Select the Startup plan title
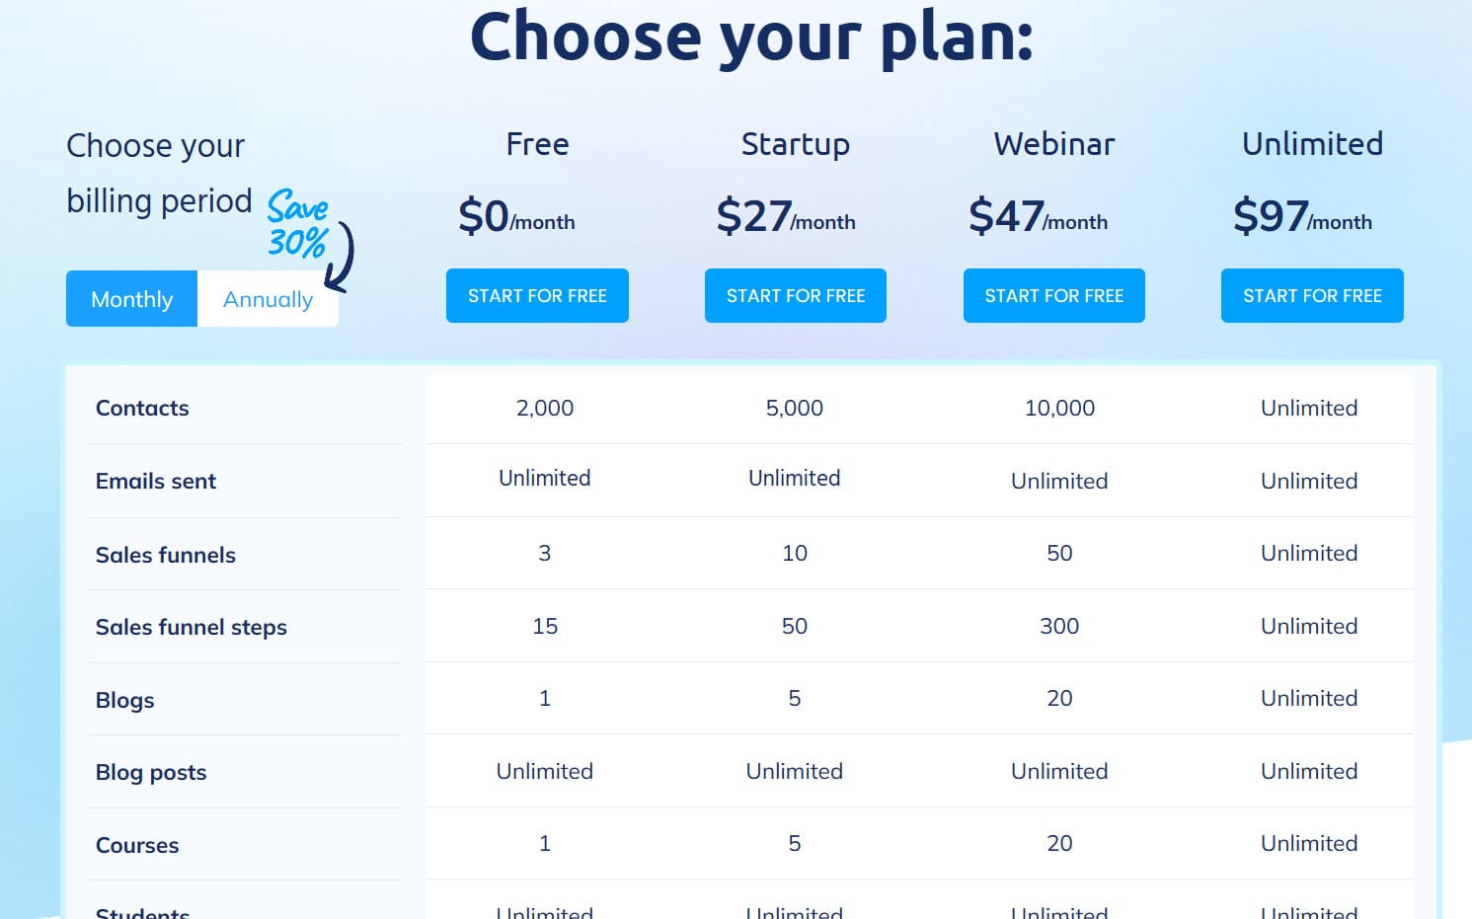The height and width of the screenshot is (919, 1472). pyautogui.click(x=795, y=144)
